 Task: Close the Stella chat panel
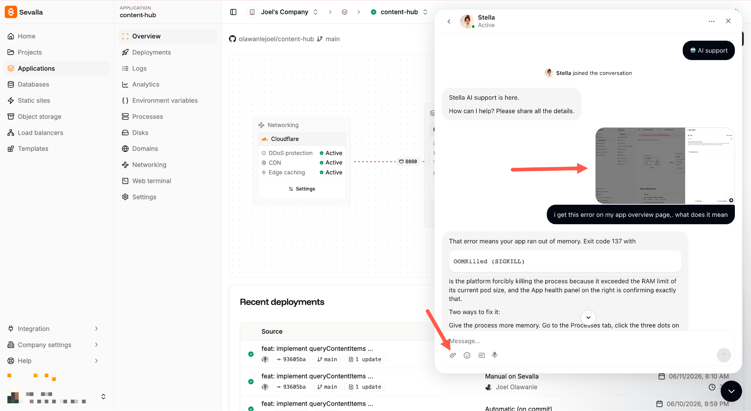pos(728,21)
